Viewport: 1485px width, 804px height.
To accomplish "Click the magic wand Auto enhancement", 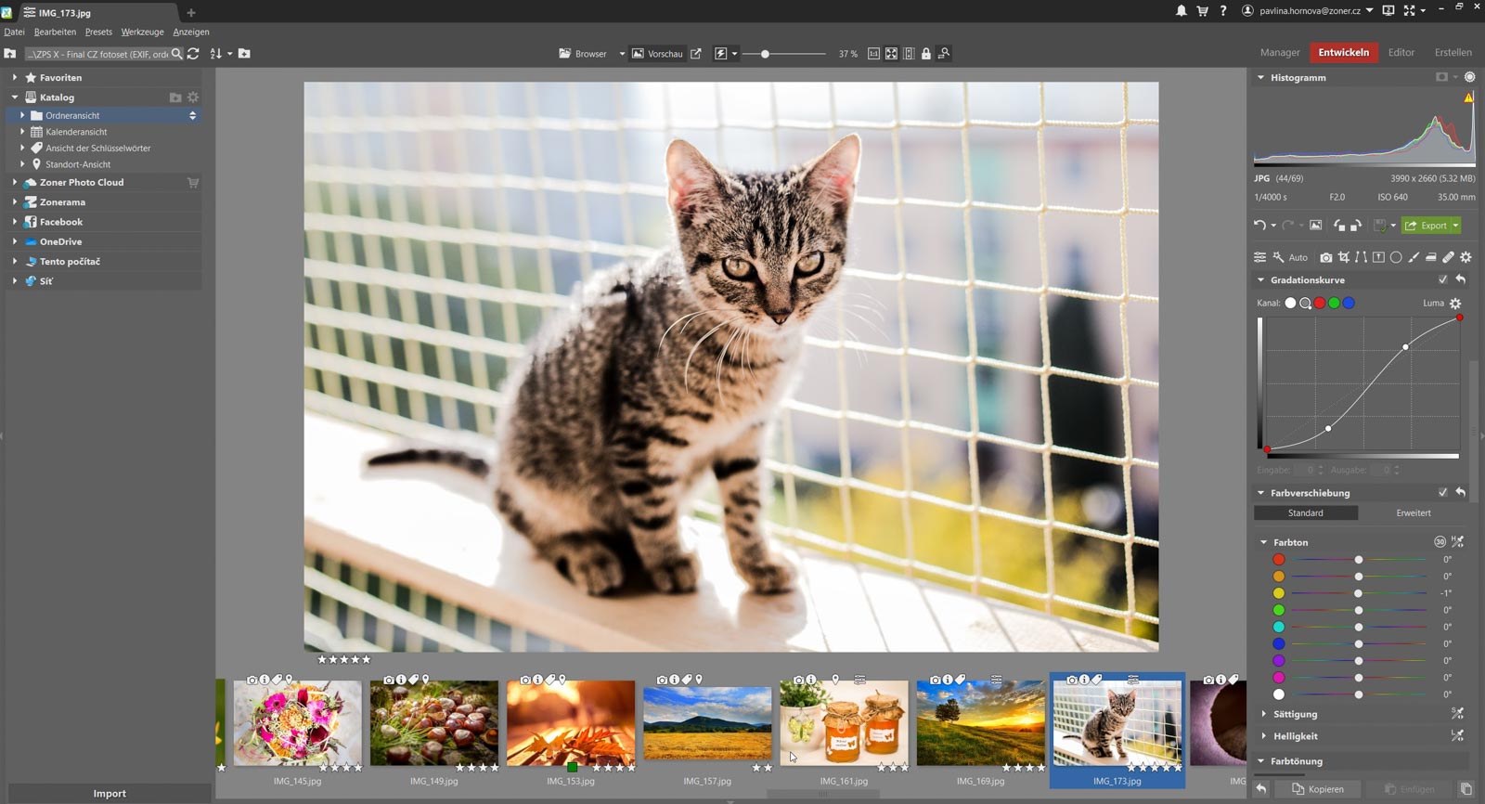I will pos(1290,257).
